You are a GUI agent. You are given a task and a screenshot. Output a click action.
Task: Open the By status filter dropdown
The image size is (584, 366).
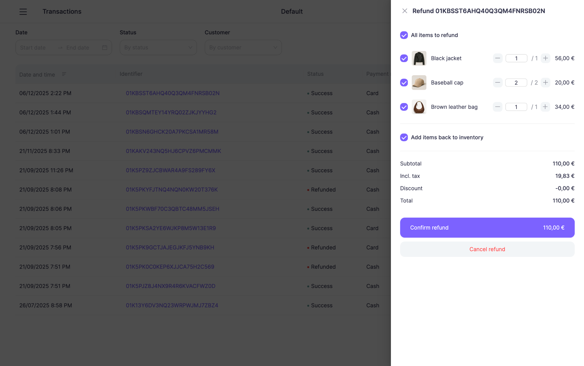(x=158, y=48)
